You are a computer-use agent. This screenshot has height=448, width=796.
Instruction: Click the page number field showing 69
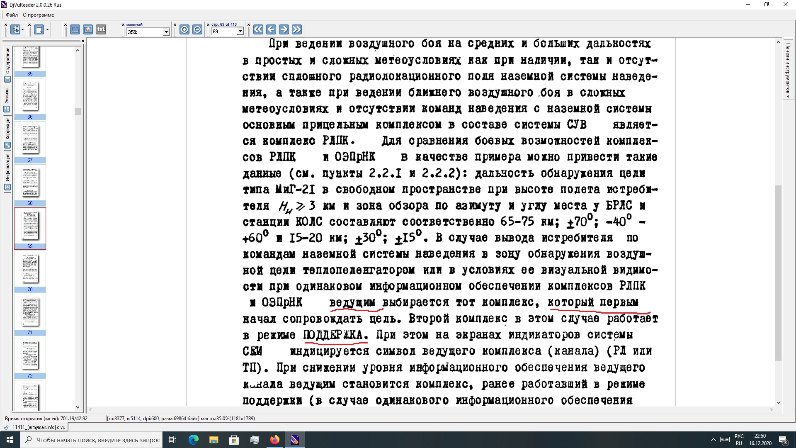pyautogui.click(x=224, y=32)
